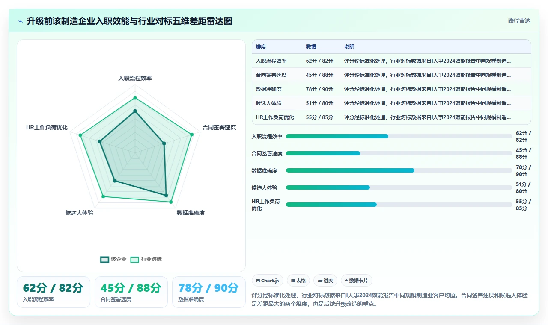The image size is (548, 325).
Task: Select the 数据卡片 tag
Action: coord(357,281)
